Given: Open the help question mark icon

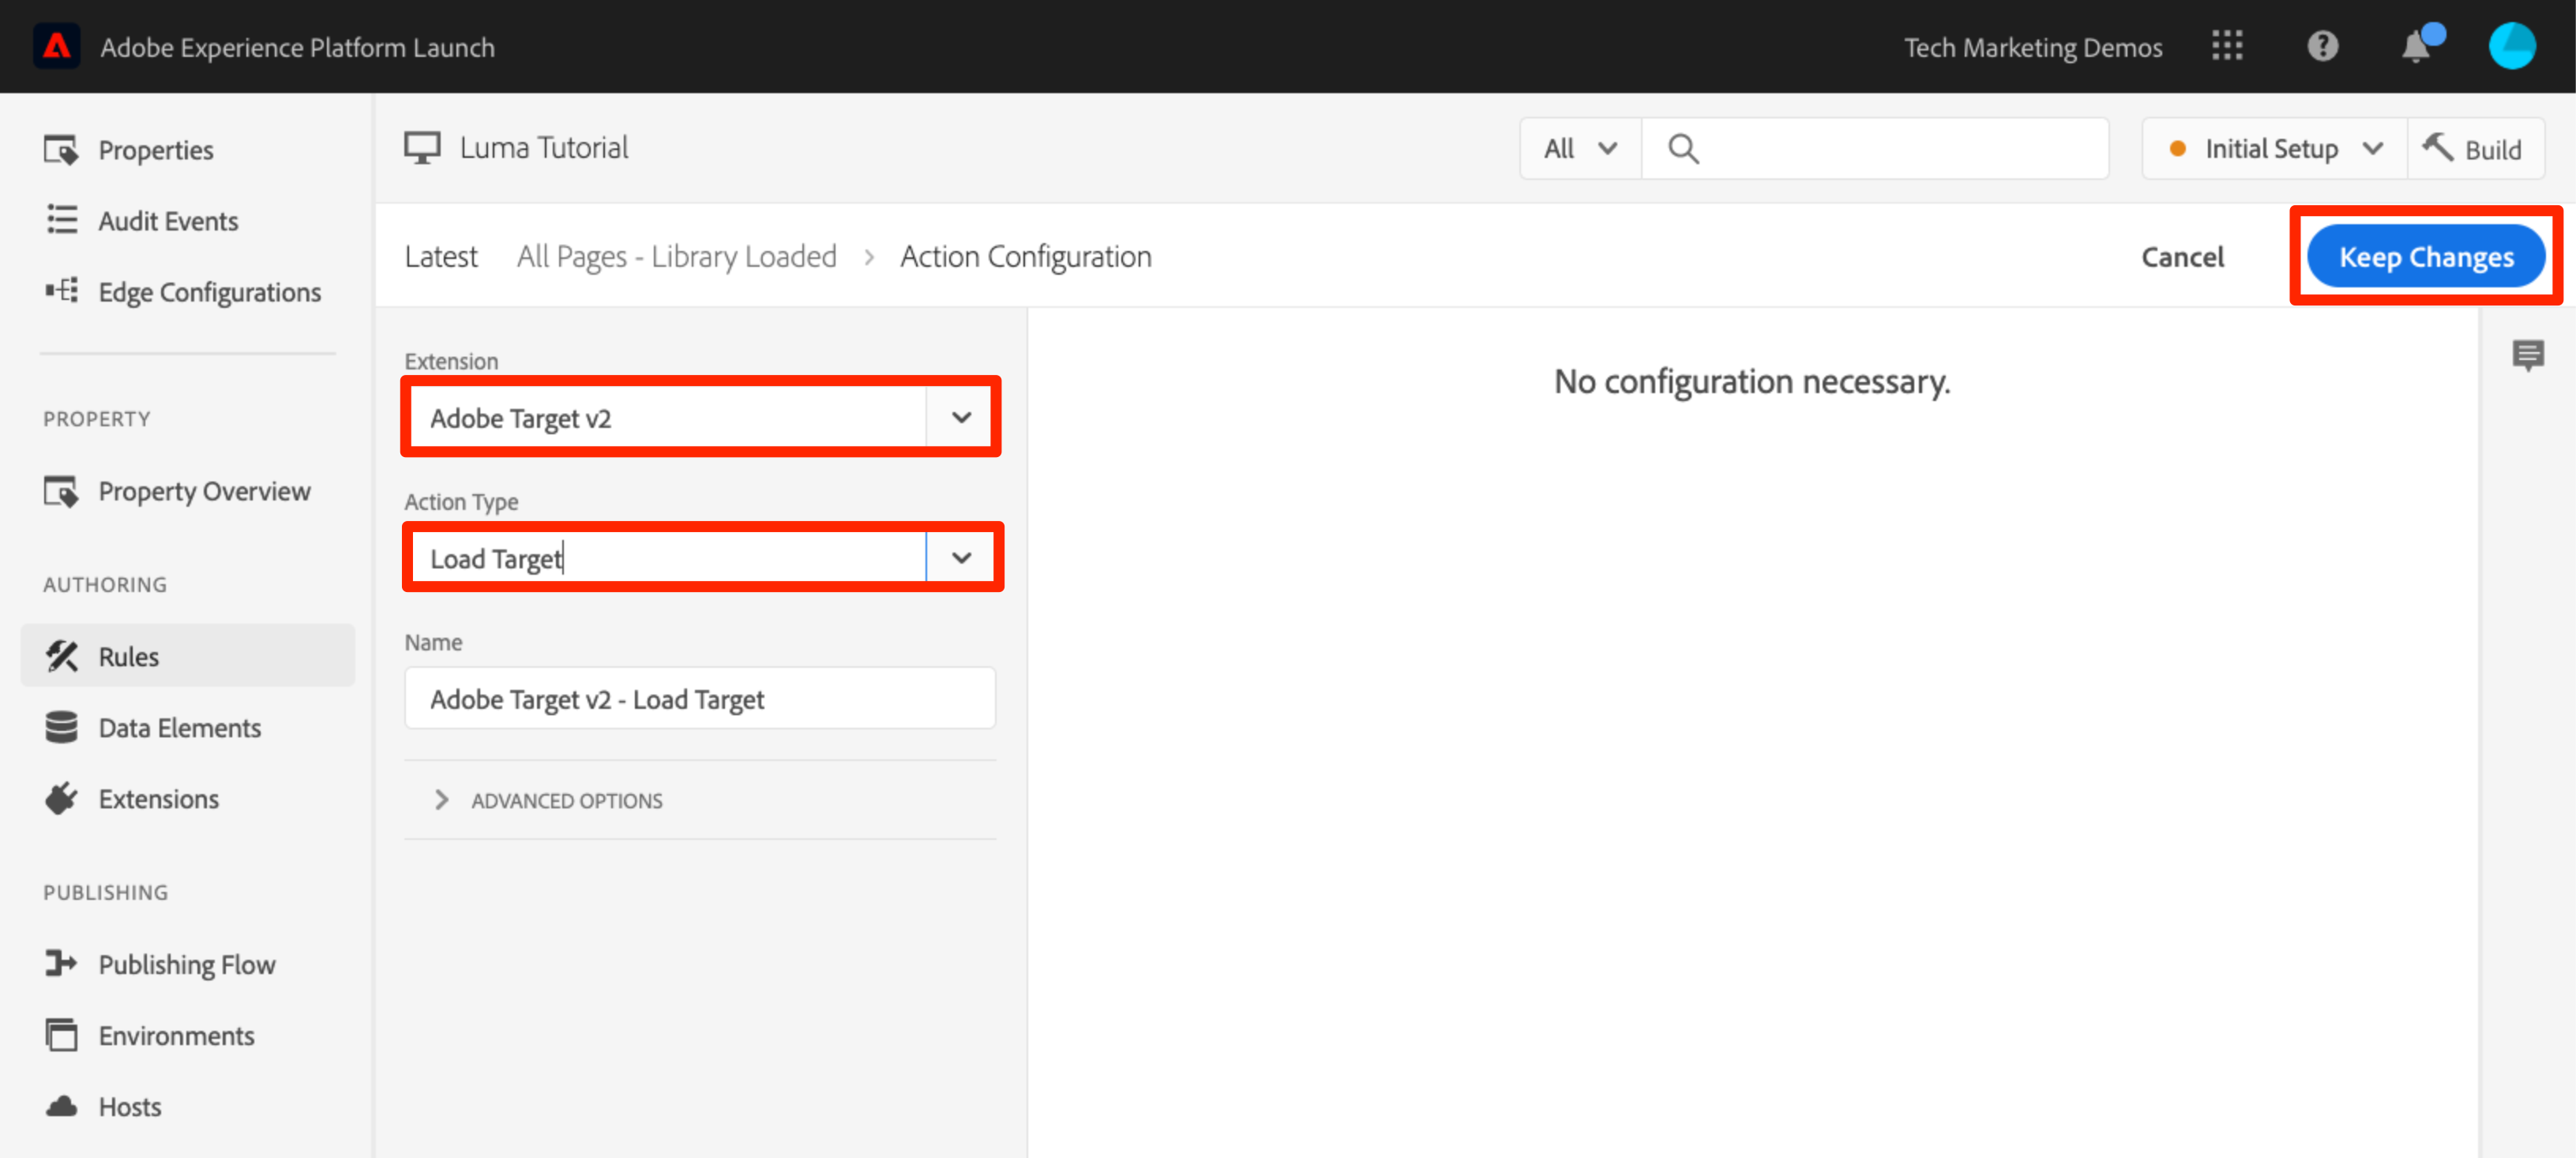Looking at the screenshot, I should click(2322, 47).
